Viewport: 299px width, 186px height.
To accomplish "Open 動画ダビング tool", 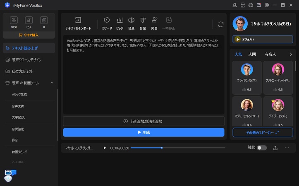I will (19, 152).
